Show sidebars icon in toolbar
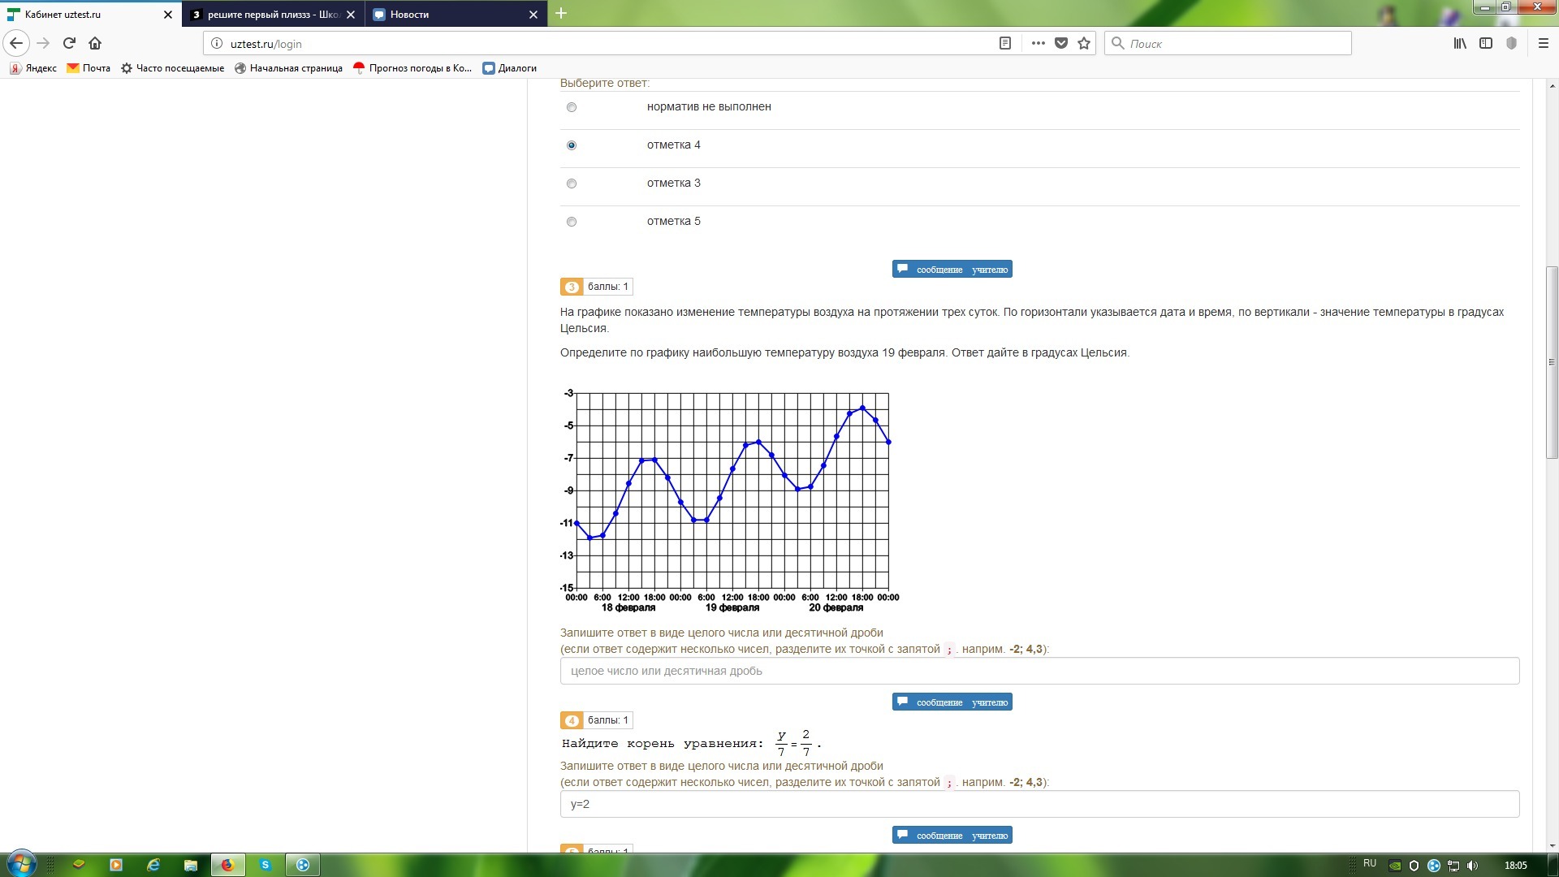Viewport: 1559px width, 877px height. click(x=1485, y=43)
